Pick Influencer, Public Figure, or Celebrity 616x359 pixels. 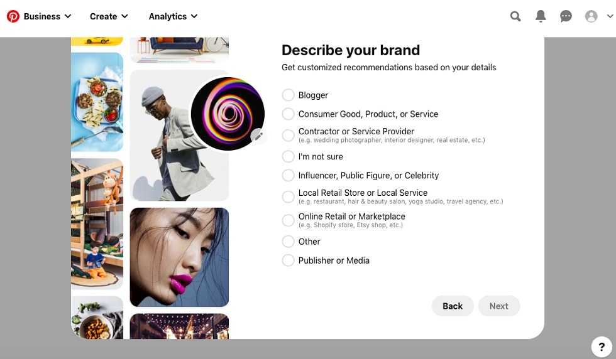pyautogui.click(x=288, y=175)
